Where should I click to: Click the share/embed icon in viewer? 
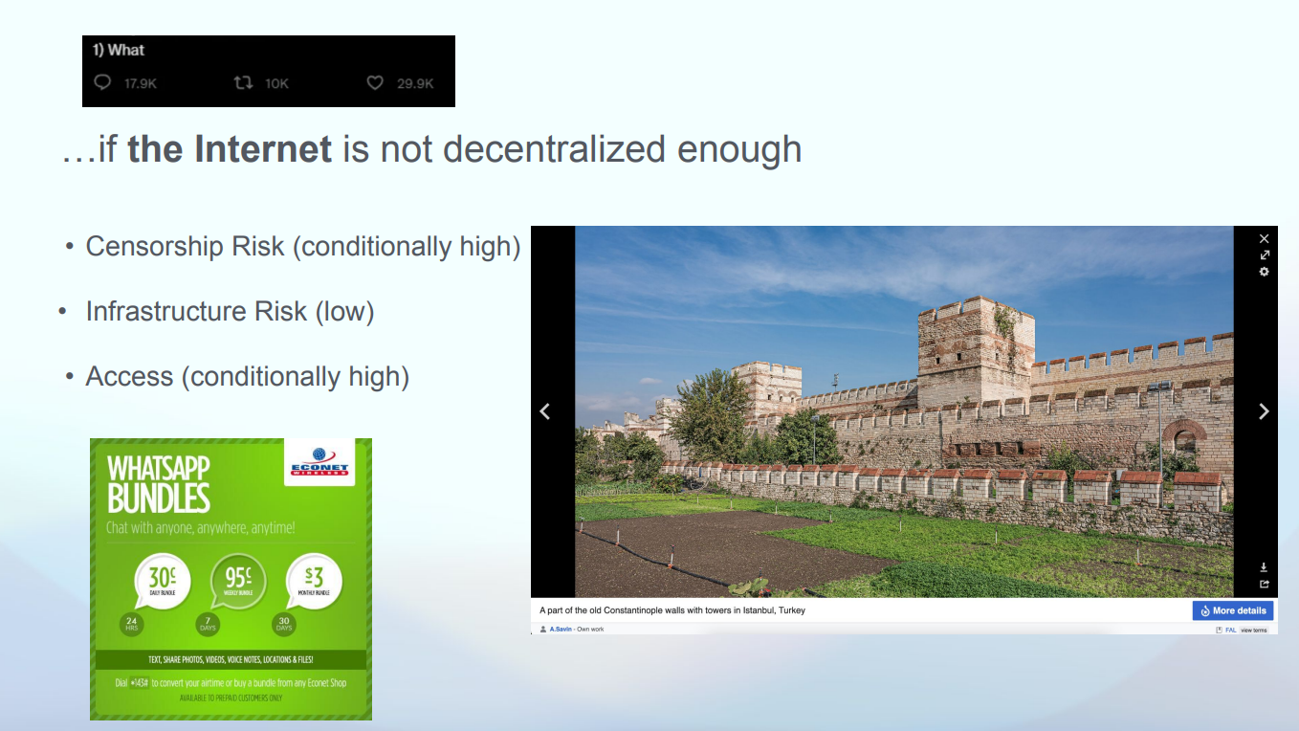point(1264,584)
